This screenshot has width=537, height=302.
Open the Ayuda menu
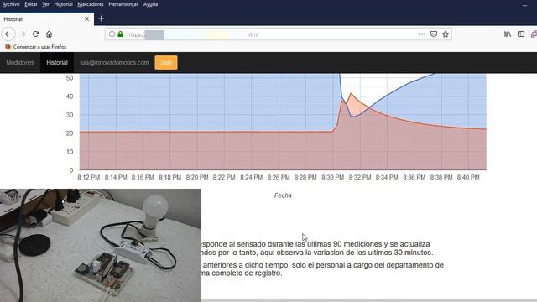tap(150, 4)
